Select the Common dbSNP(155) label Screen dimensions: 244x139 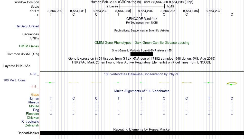(23, 54)
